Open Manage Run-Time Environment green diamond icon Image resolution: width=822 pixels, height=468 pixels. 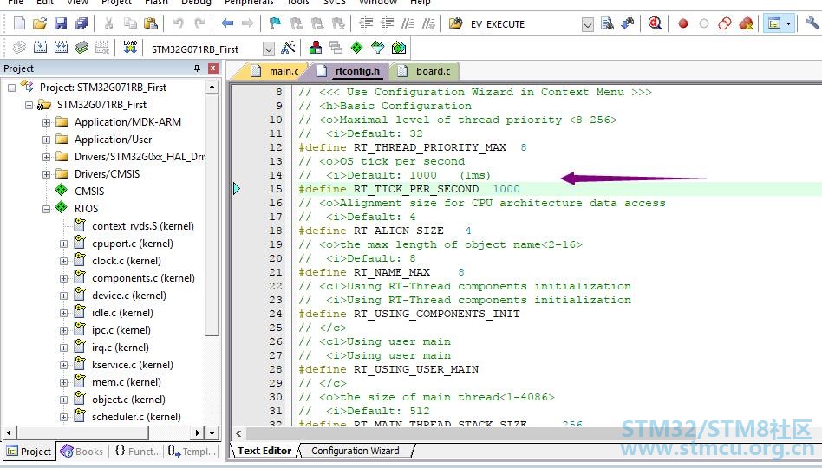click(356, 49)
